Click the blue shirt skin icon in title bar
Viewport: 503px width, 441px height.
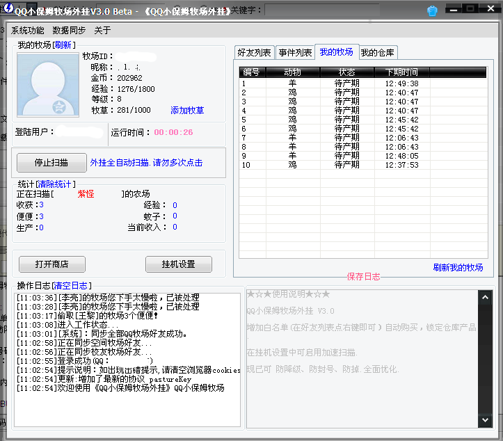click(432, 11)
